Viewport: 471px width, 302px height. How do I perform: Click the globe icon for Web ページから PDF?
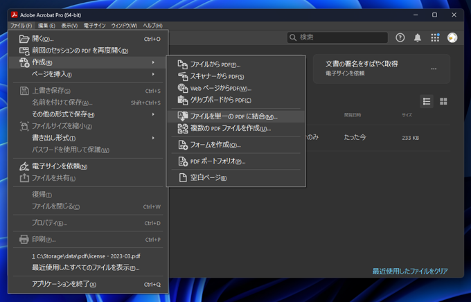[x=183, y=89]
